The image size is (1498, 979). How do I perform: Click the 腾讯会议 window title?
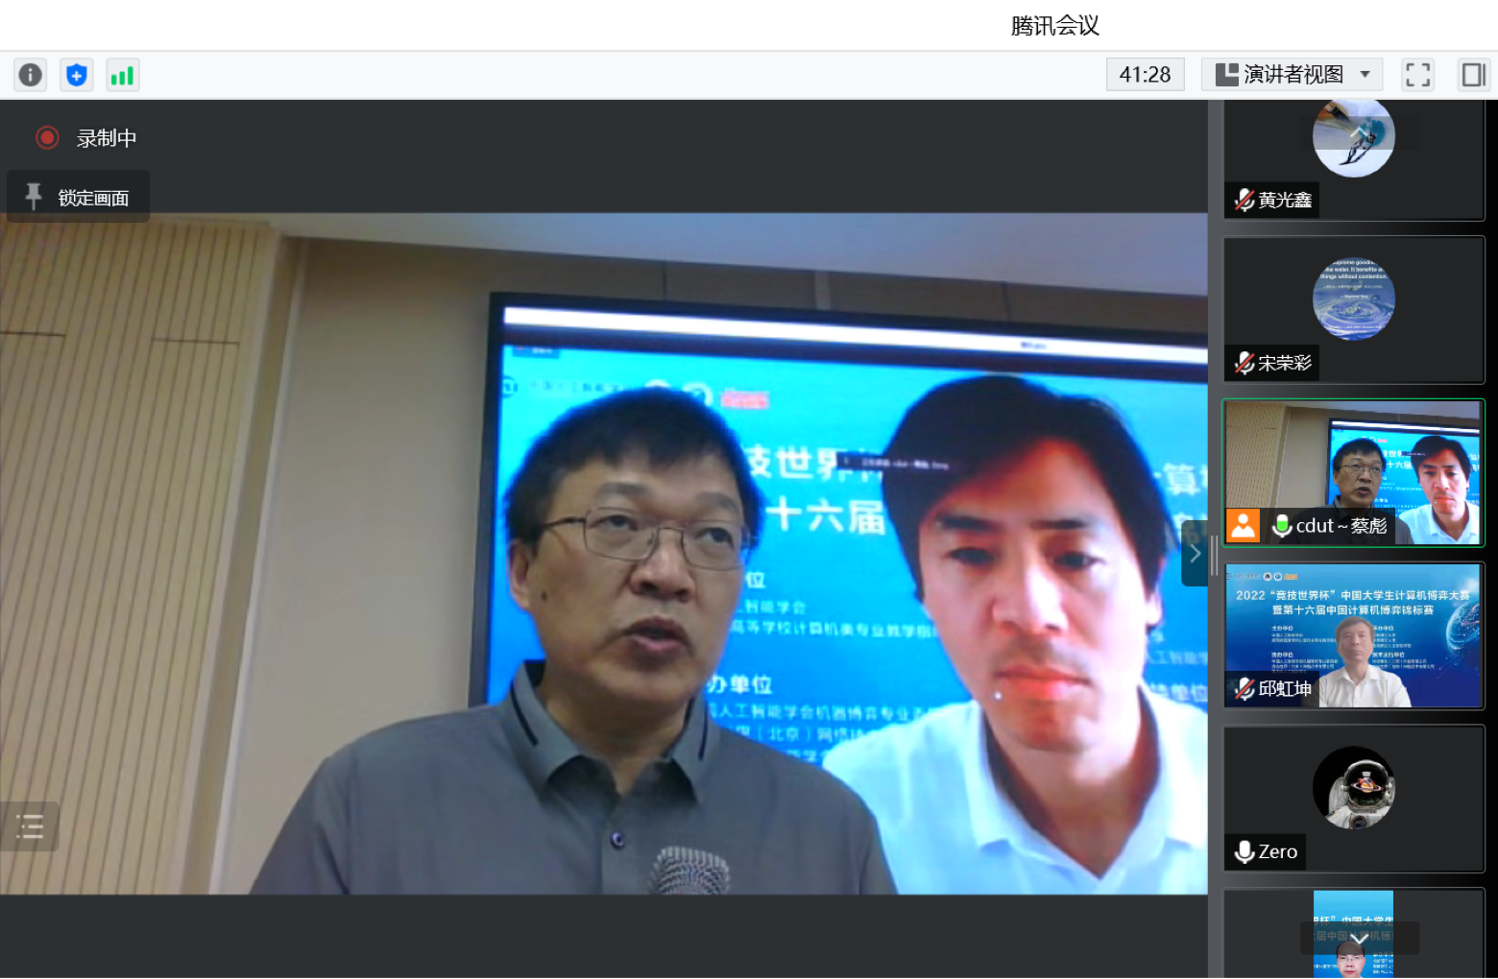1054,26
